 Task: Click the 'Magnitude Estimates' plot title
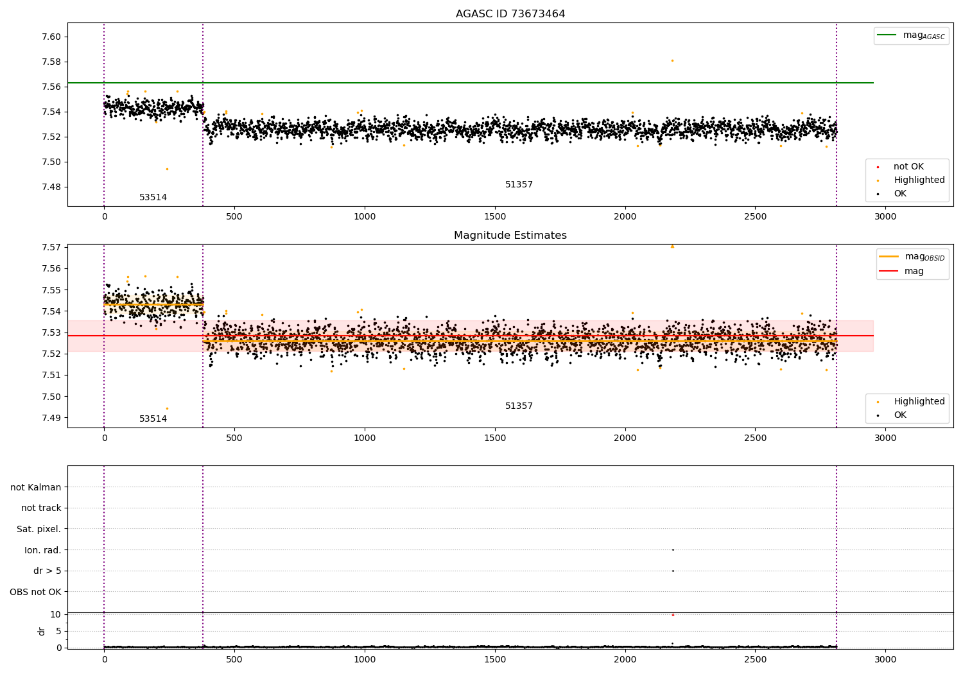click(x=510, y=236)
